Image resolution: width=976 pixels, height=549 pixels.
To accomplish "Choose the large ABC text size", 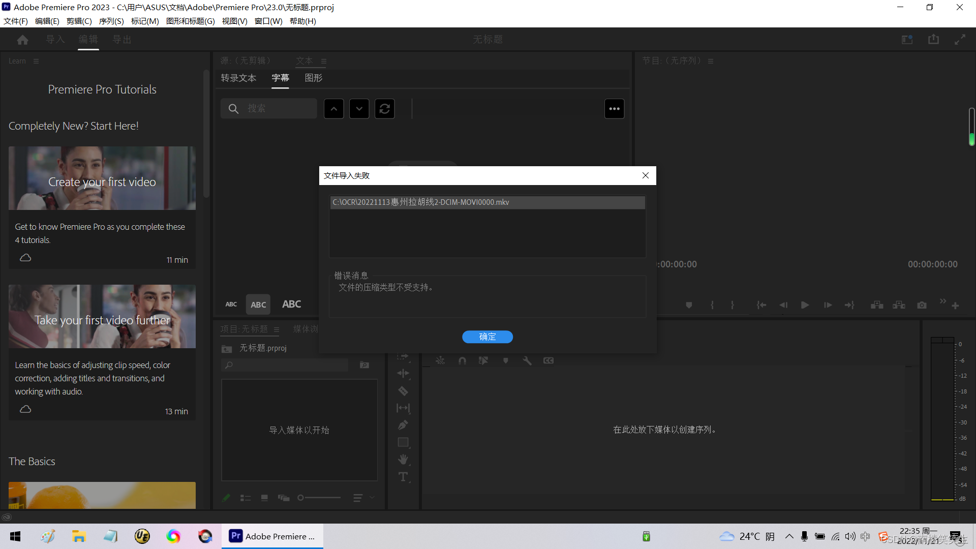I will coord(292,304).
